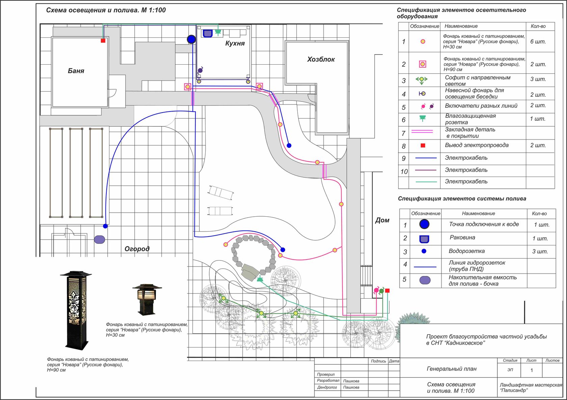Select the green Электрокабель line sample in the legend
Viewport: 567px width, 400px height.
point(426,182)
